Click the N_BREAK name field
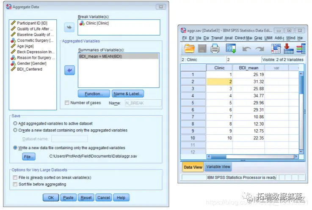312x210 pixels. tap(143, 103)
